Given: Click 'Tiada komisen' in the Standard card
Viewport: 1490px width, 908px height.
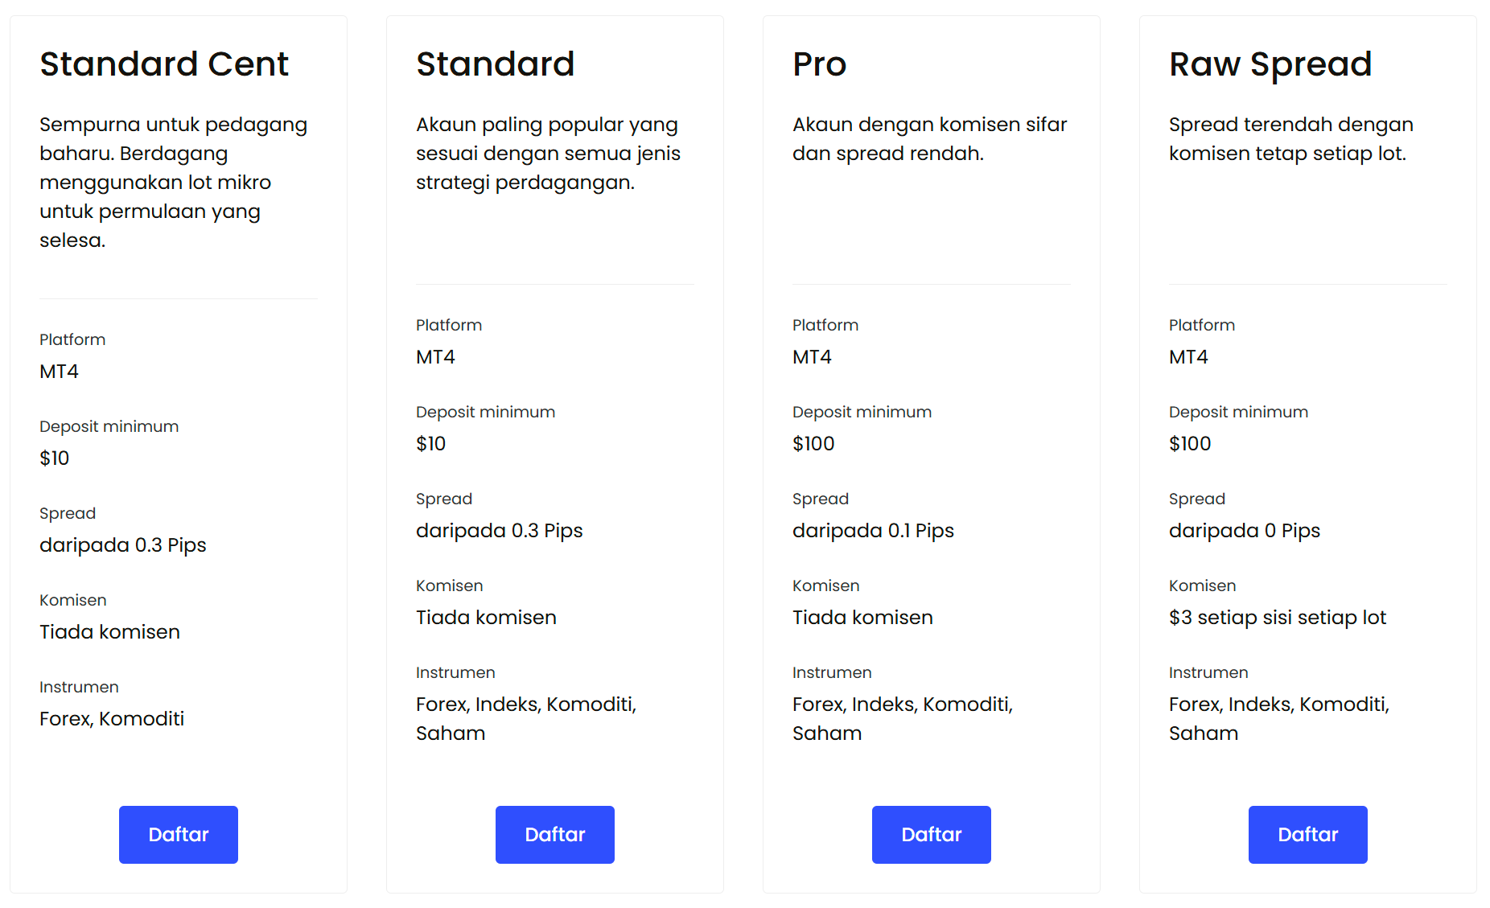Looking at the screenshot, I should click(486, 618).
